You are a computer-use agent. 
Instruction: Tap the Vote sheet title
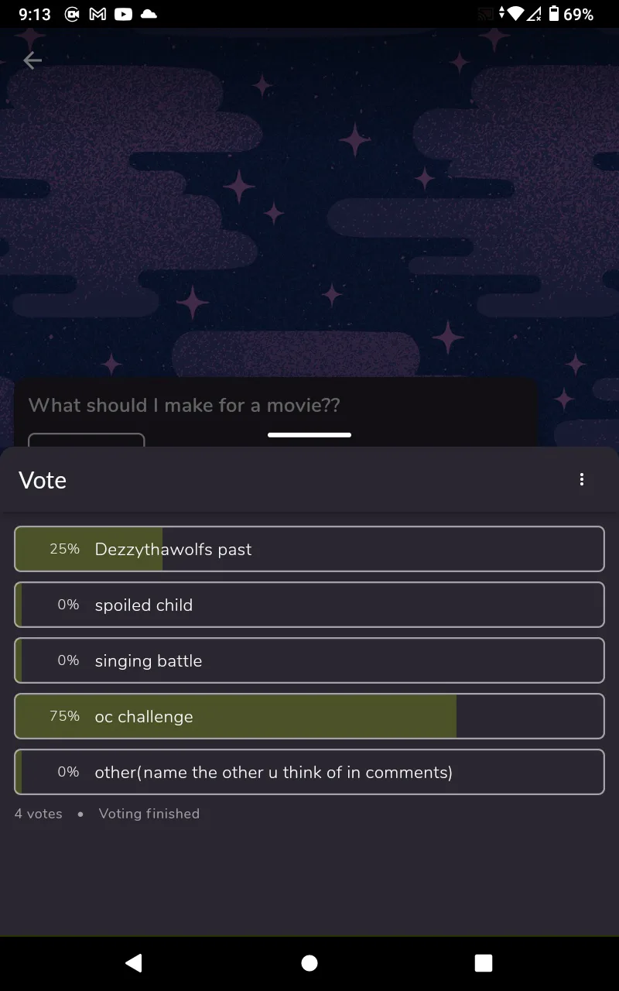tap(43, 480)
